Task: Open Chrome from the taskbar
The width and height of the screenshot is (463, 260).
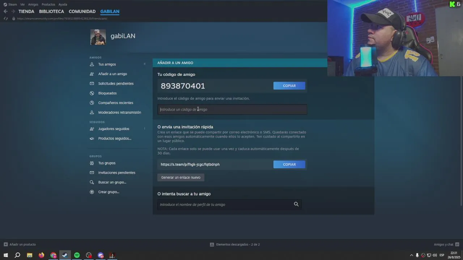Action: [x=54, y=255]
